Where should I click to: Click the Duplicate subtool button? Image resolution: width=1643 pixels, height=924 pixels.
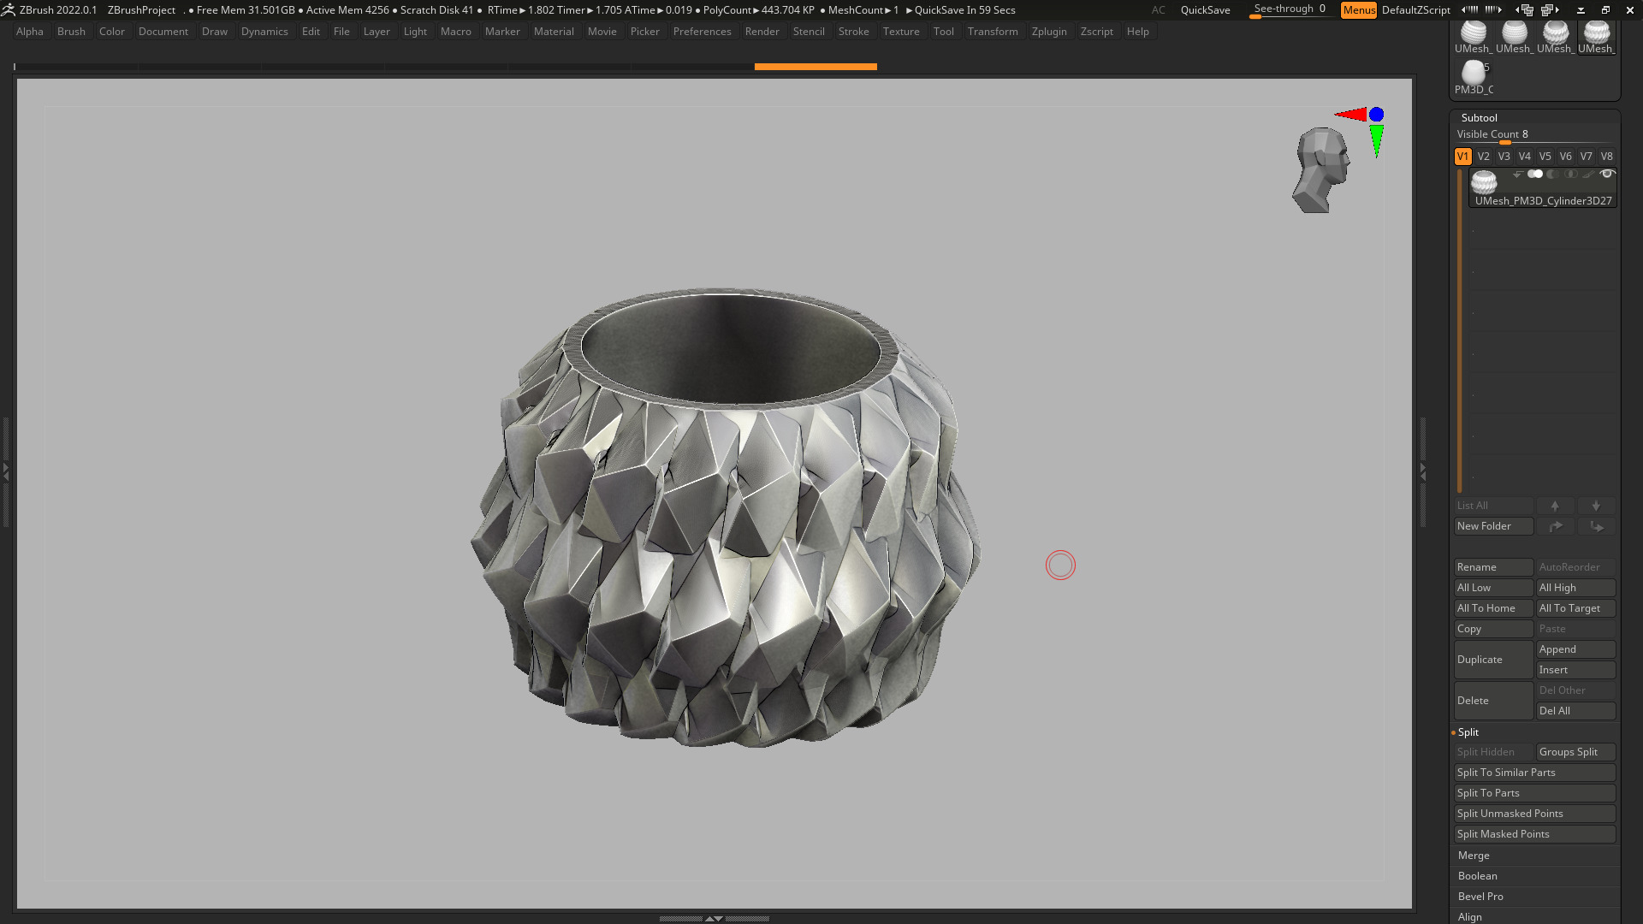click(x=1493, y=660)
